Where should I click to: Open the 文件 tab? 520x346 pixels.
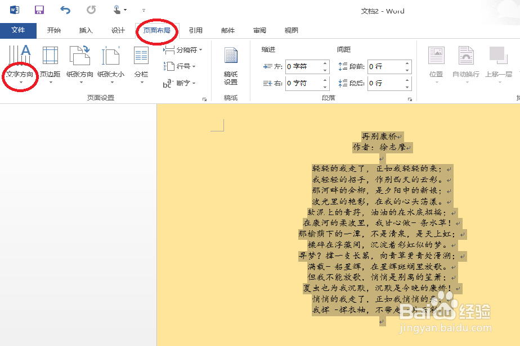tap(18, 30)
